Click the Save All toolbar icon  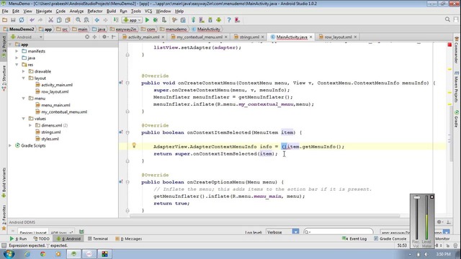click(13, 20)
